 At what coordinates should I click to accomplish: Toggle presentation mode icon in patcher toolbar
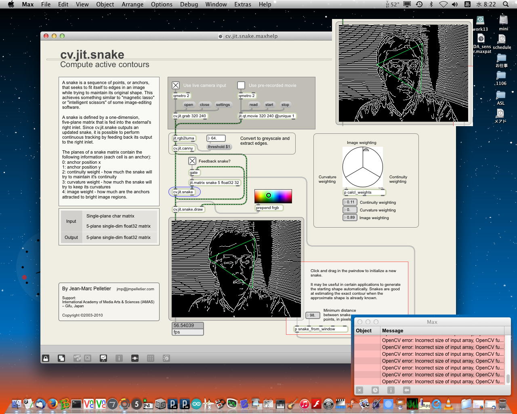[103, 358]
